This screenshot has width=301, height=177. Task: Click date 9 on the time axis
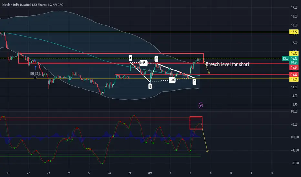coord(251,173)
